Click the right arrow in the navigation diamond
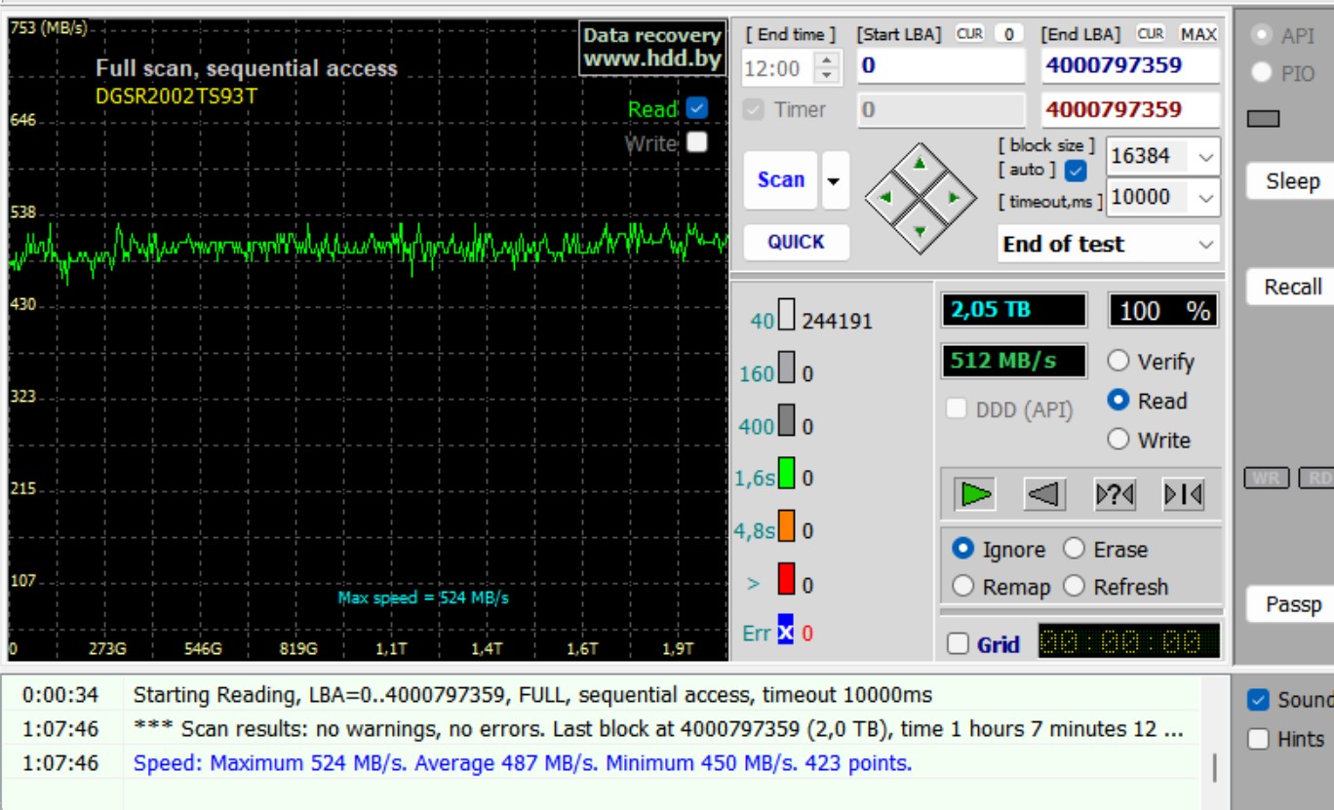 (954, 197)
